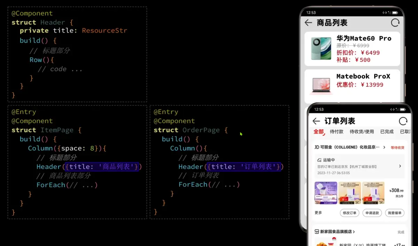This screenshot has width=418, height=246.
Task: Open the 华为Mate60 Pro product image
Action: pos(321,49)
